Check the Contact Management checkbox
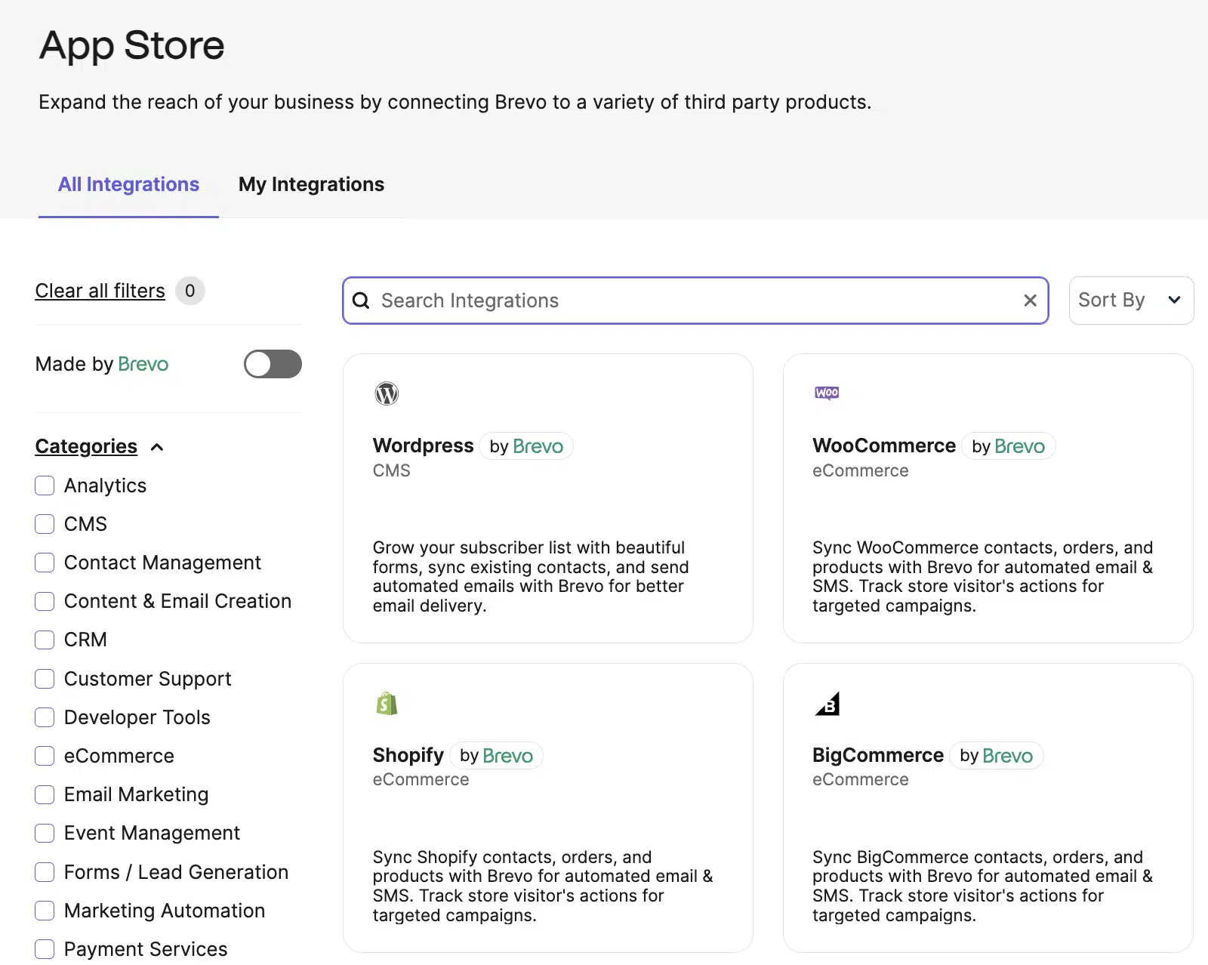 [45, 563]
